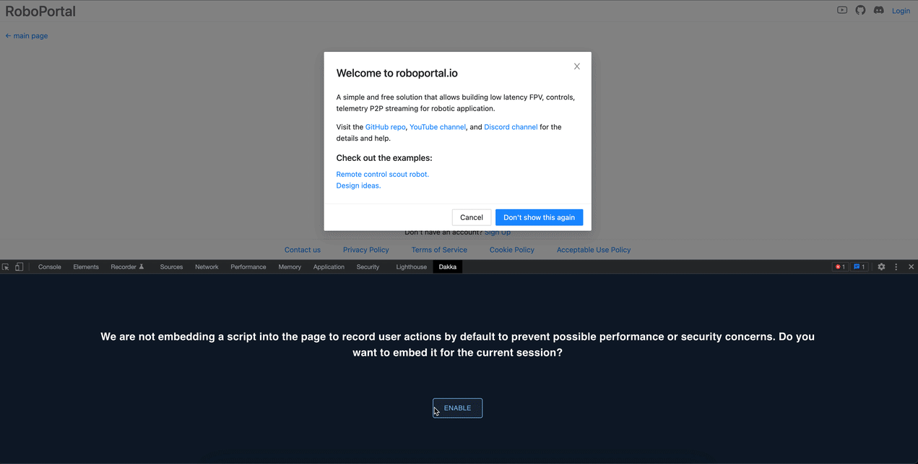Click the DevTools issues count badge
This screenshot has height=464, width=918.
click(859, 267)
